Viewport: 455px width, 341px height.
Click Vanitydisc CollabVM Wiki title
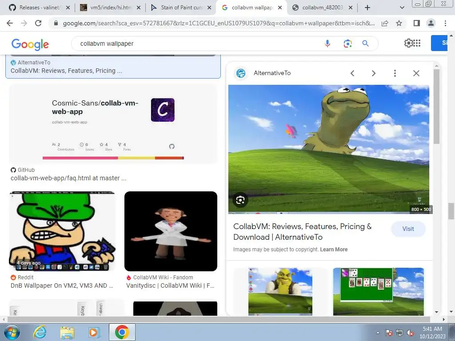pyautogui.click(x=170, y=285)
